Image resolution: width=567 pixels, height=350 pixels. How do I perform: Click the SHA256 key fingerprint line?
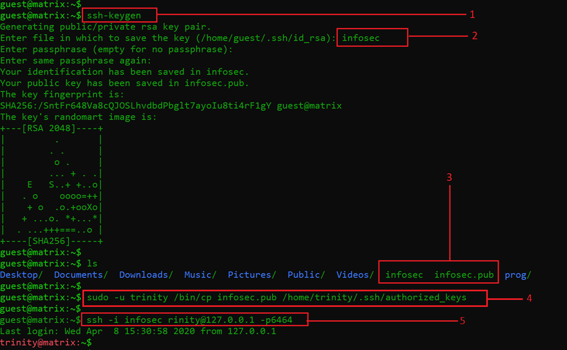pos(171,106)
